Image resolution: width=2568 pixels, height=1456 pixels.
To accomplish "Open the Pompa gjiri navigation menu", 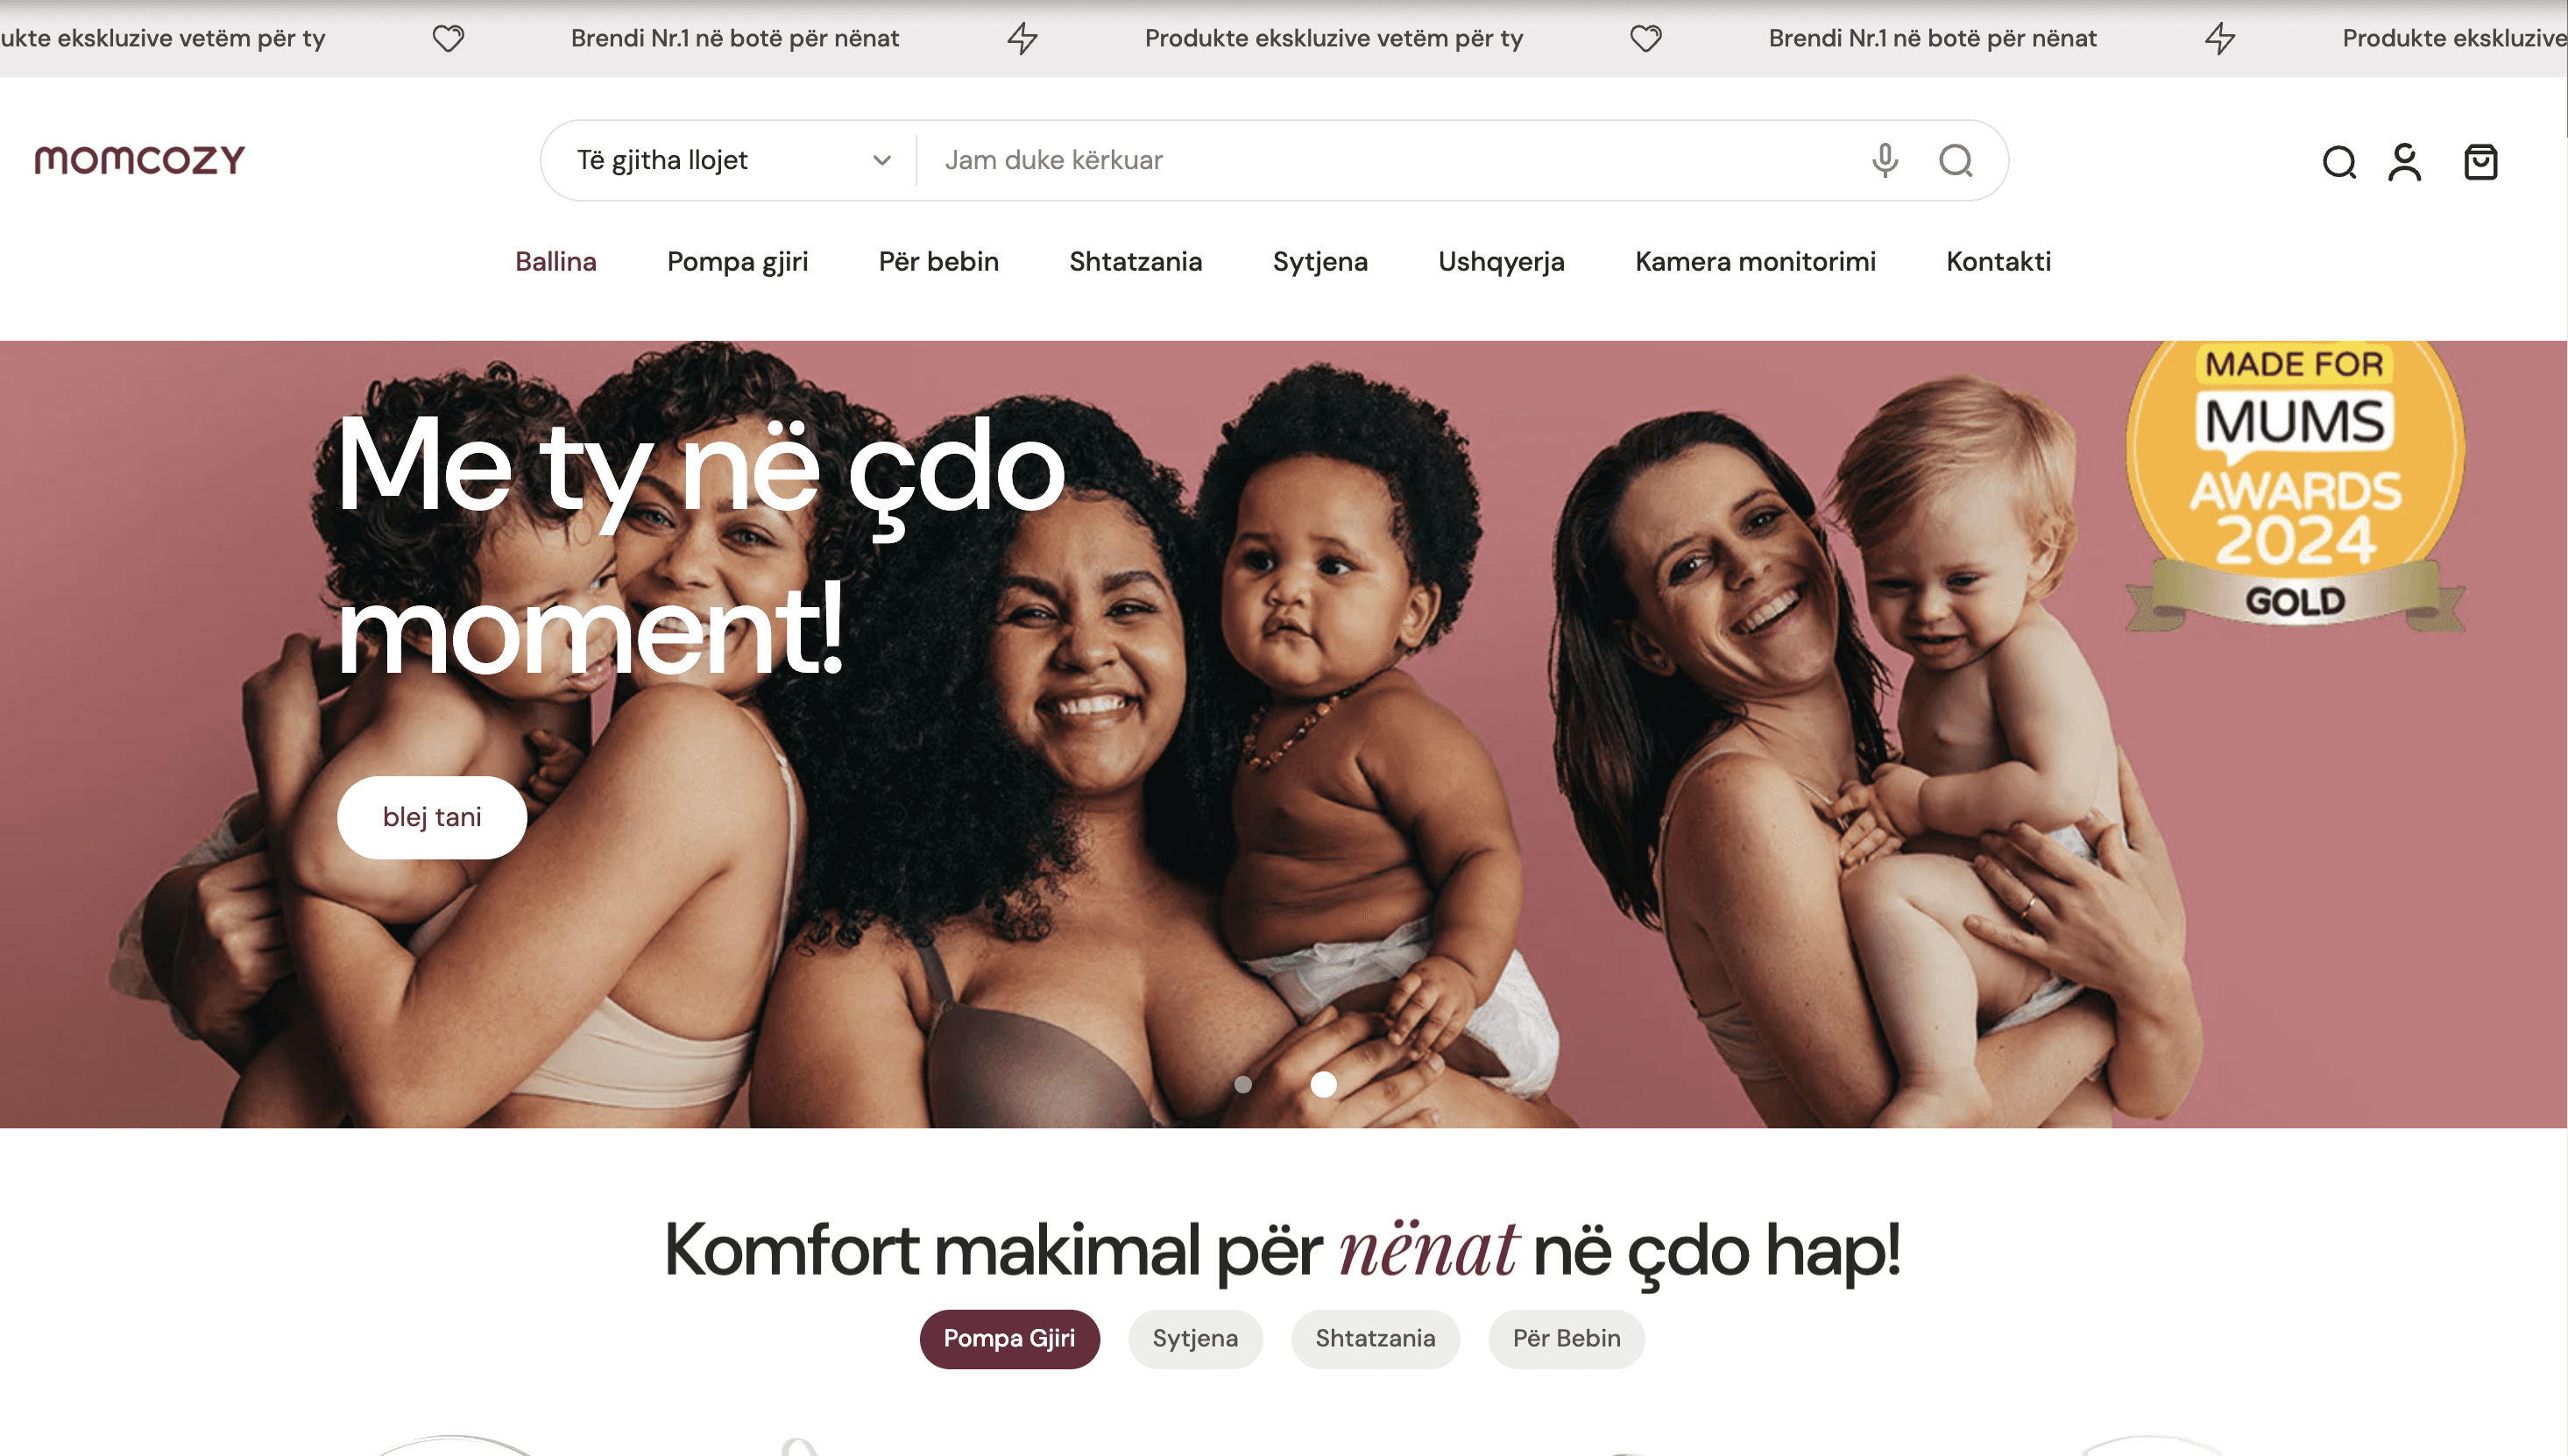I will 737,261.
